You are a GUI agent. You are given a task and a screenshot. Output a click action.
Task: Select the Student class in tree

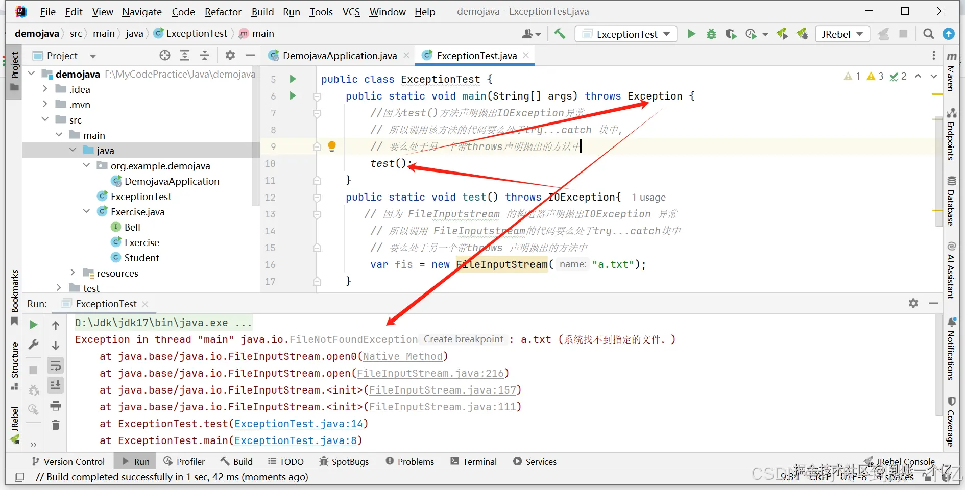point(141,257)
